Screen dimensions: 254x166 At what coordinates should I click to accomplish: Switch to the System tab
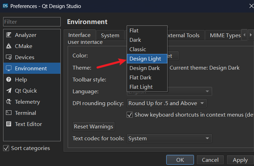(x=110, y=35)
